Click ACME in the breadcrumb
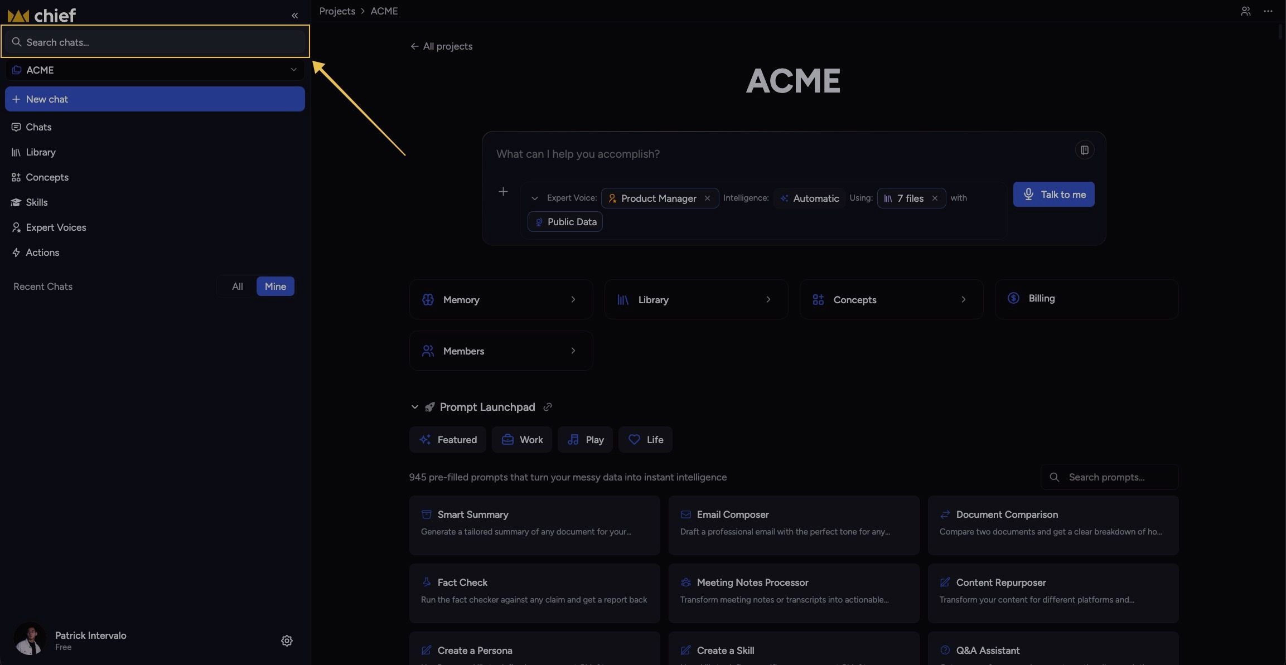Viewport: 1286px width, 665px height. pos(384,11)
